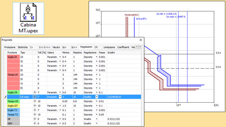Open Valore dropdown for Soglia CR row
226x127 pixels.
pyautogui.click(x=60, y=92)
